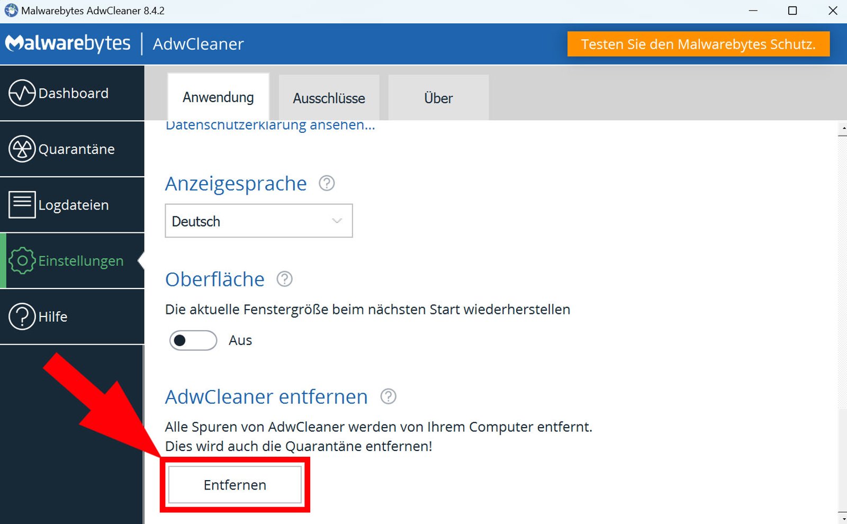
Task: Switch to the Ausschlüsse tab
Action: pyautogui.click(x=329, y=97)
